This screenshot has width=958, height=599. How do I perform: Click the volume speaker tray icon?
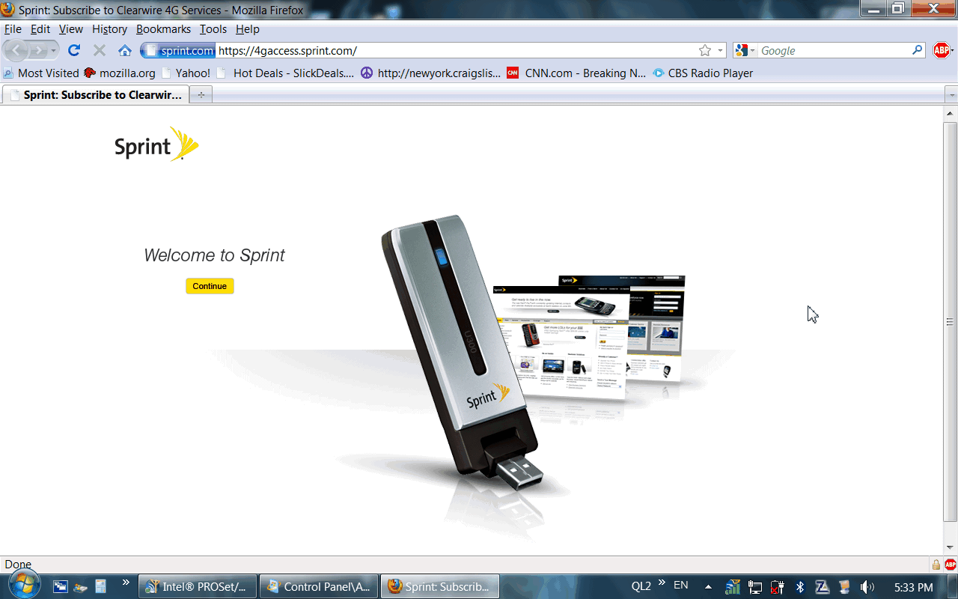tap(867, 586)
